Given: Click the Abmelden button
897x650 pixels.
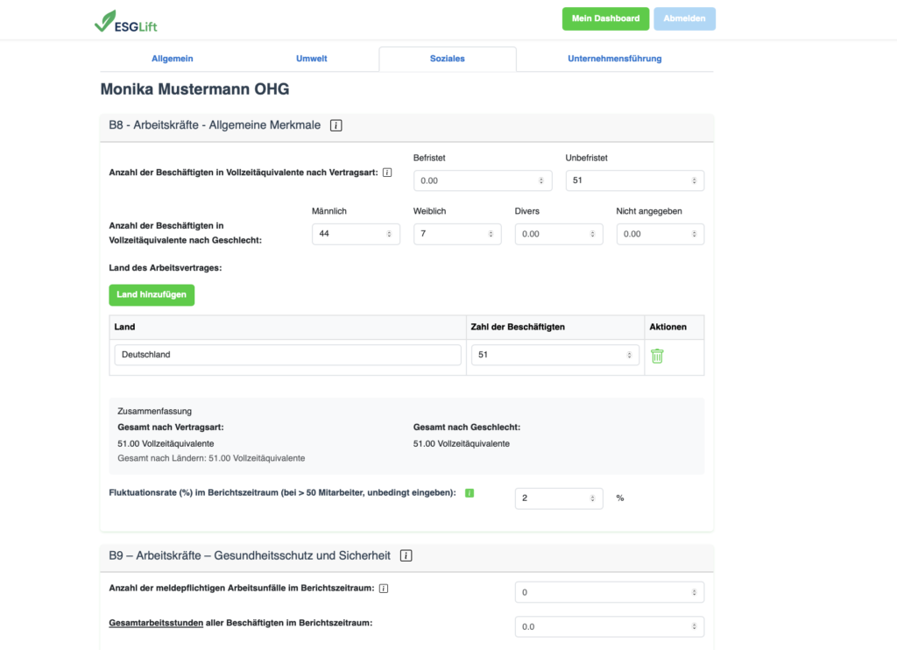Looking at the screenshot, I should pyautogui.click(x=684, y=18).
